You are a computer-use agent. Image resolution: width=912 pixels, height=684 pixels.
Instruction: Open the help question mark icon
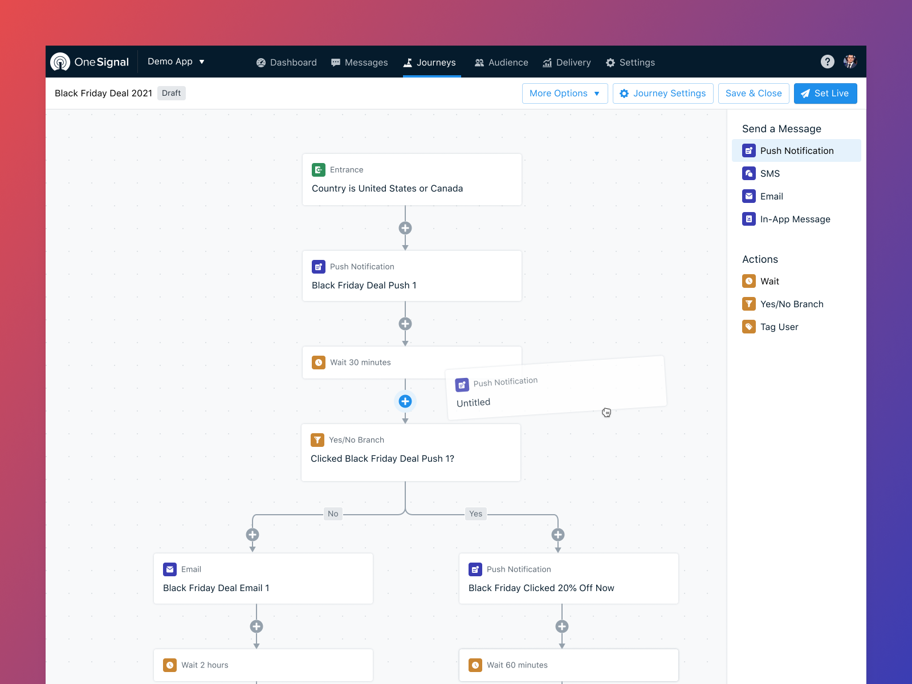point(828,62)
